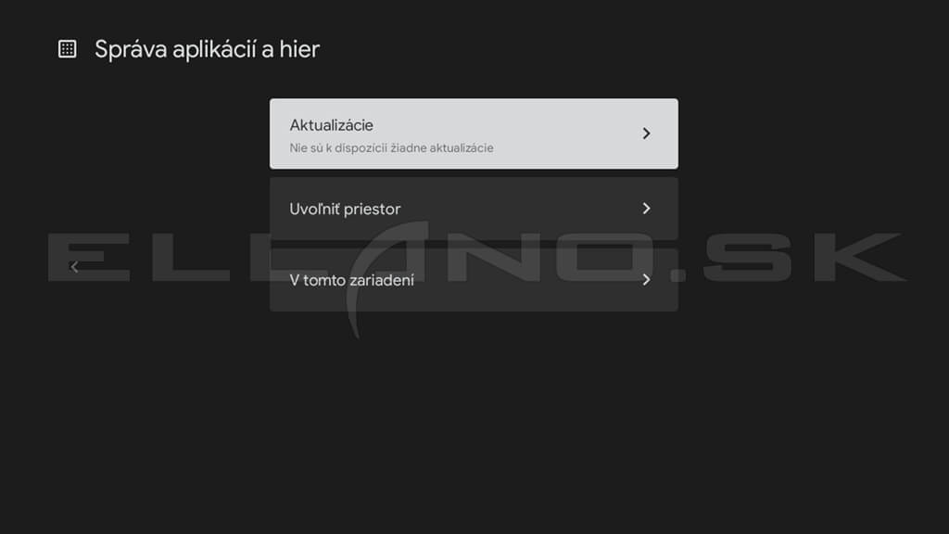
Task: Click the curved swoosh logo in the watermark
Action: tap(387, 278)
